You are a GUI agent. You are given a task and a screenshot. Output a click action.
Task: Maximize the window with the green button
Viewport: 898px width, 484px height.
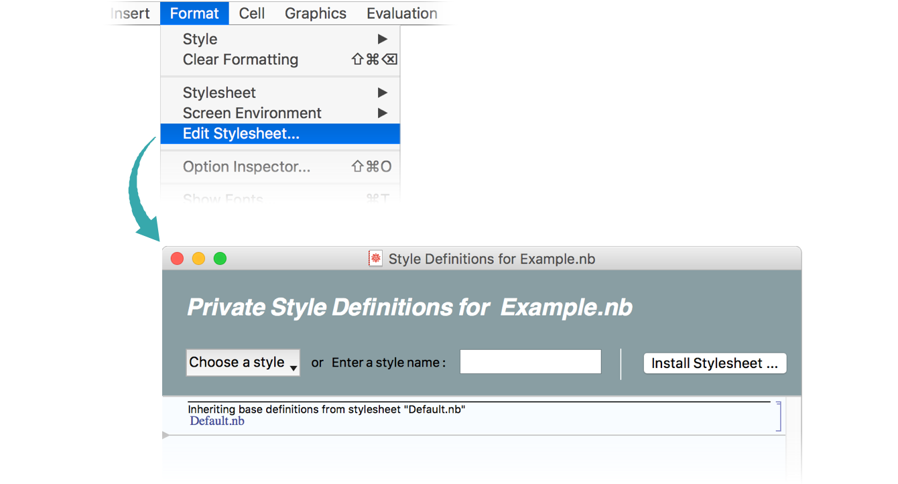[x=220, y=259]
